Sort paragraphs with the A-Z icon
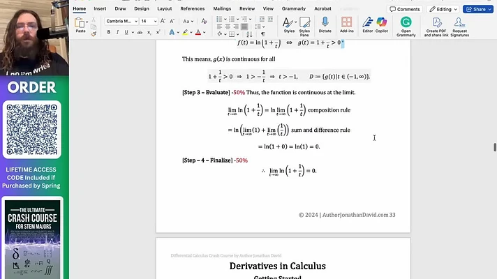The image size is (497, 279). point(249,34)
